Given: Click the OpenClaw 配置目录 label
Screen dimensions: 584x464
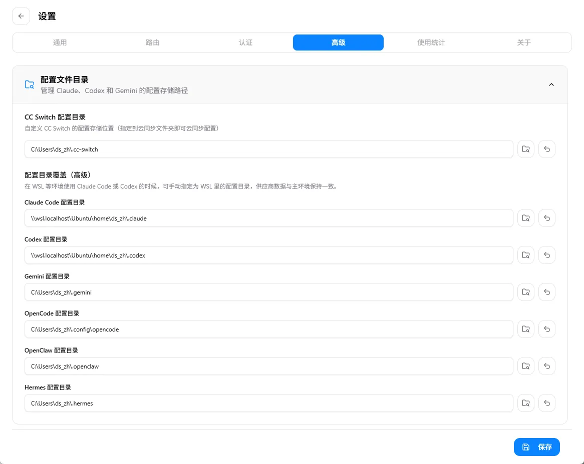Looking at the screenshot, I should point(51,350).
